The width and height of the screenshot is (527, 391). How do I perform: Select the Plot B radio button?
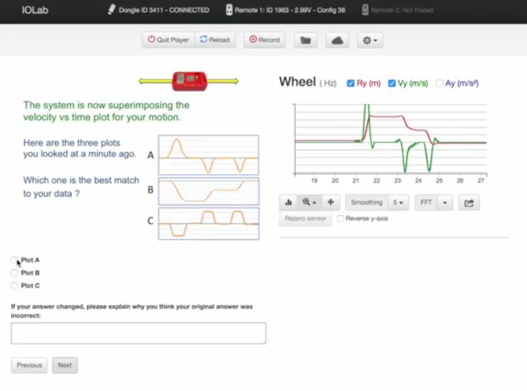[x=15, y=273]
